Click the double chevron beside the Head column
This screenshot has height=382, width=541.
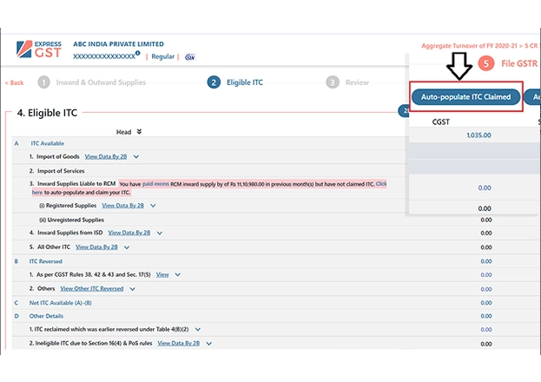point(139,132)
